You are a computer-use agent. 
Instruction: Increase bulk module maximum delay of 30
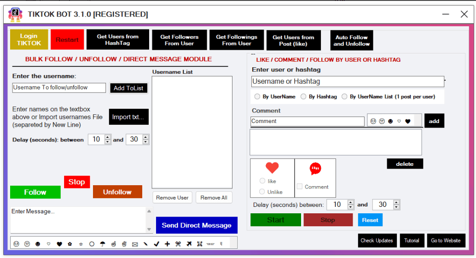pos(146,137)
